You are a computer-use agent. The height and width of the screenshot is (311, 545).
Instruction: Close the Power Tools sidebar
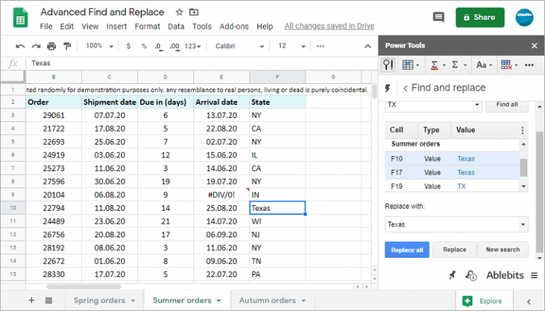click(x=534, y=45)
